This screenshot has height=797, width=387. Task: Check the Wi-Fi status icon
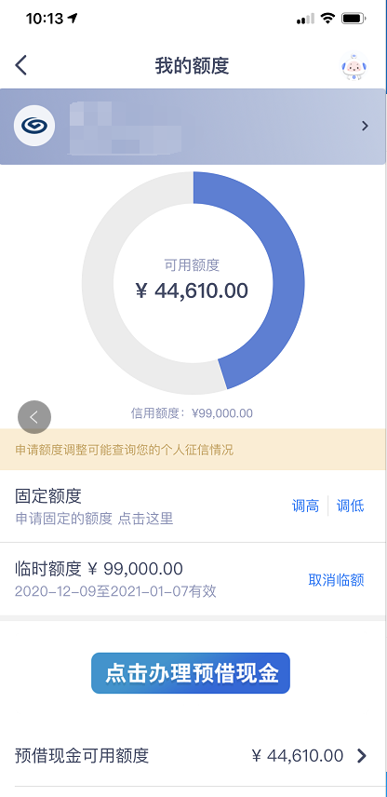point(328,19)
